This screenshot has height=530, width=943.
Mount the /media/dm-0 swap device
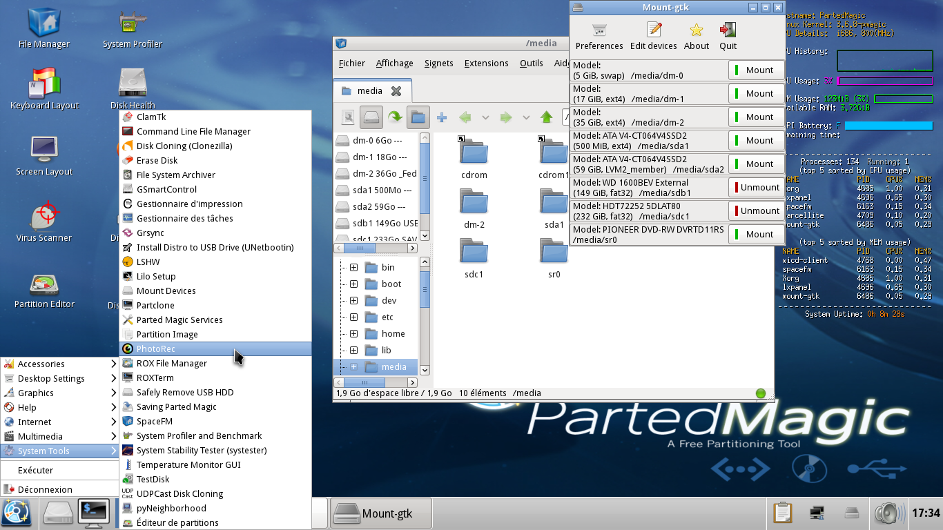click(756, 70)
